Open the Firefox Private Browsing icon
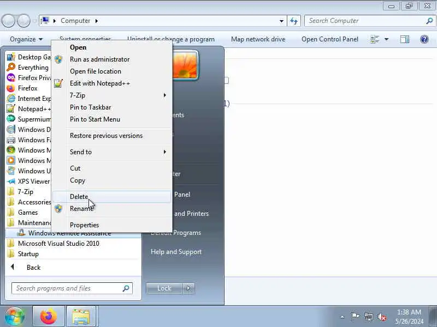 tap(11, 77)
